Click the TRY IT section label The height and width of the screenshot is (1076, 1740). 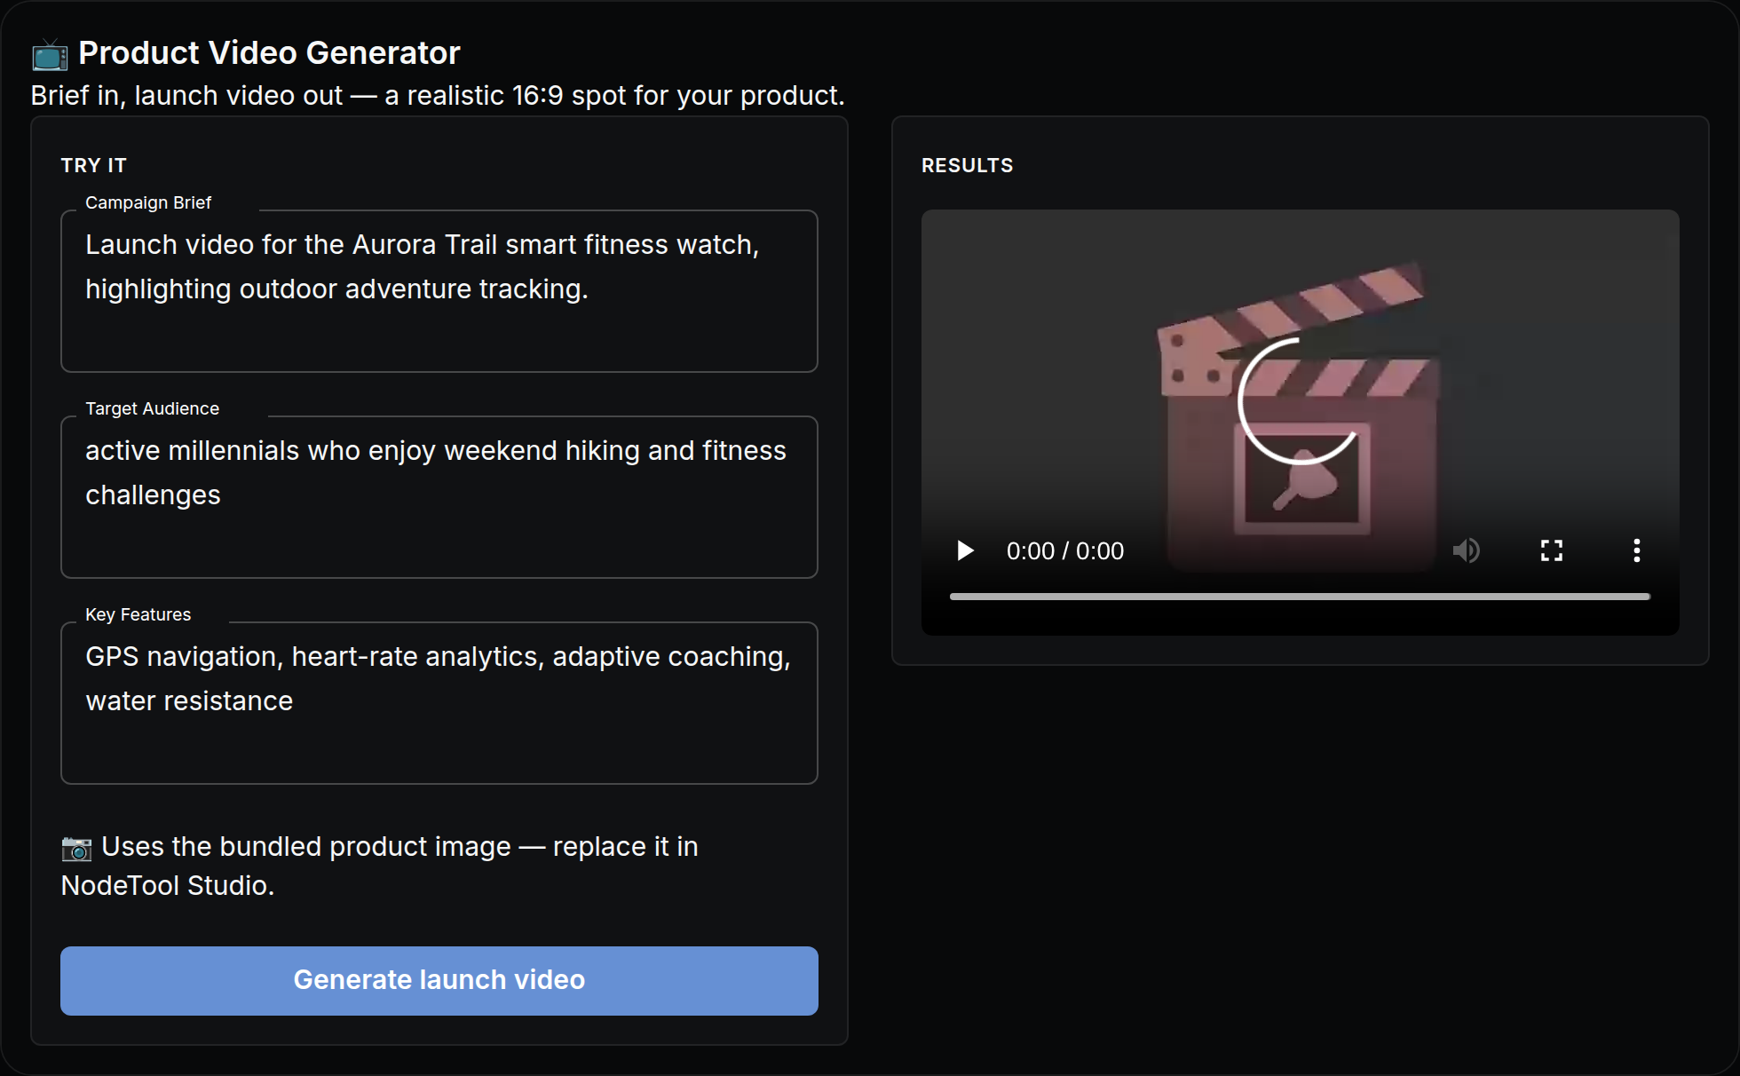(94, 165)
